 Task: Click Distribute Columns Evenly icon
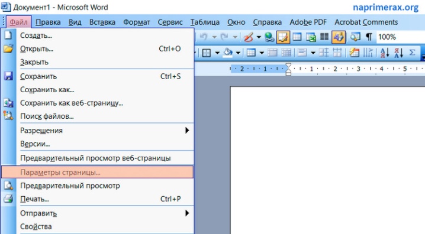click(337, 53)
